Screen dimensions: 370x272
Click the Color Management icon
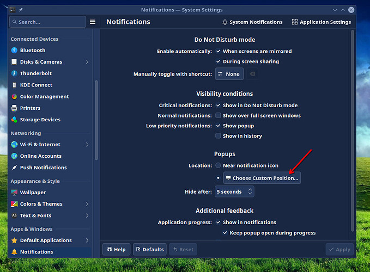coord(14,96)
